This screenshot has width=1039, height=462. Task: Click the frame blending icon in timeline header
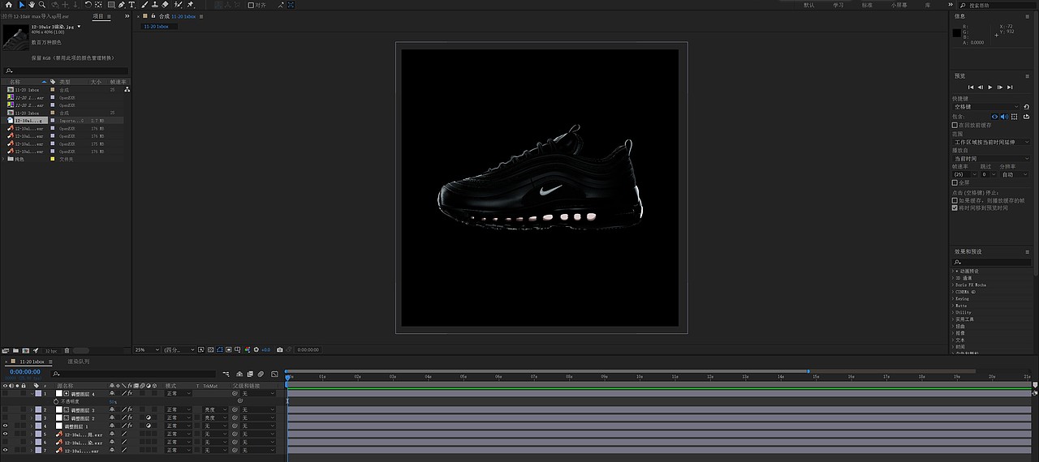click(x=250, y=374)
